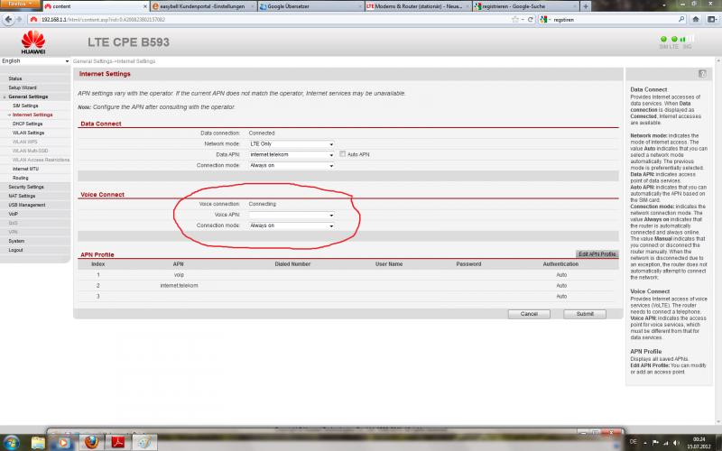This screenshot has height=451, width=722.
Task: Click the 'registriren' search box
Action: pyautogui.click(x=613, y=20)
